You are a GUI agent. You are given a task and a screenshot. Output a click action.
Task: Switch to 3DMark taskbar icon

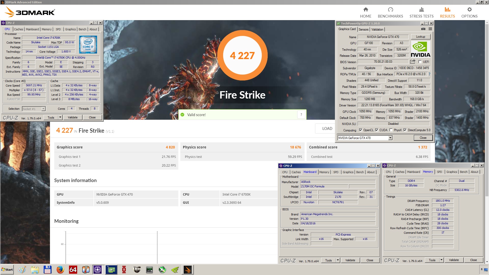tap(188, 270)
